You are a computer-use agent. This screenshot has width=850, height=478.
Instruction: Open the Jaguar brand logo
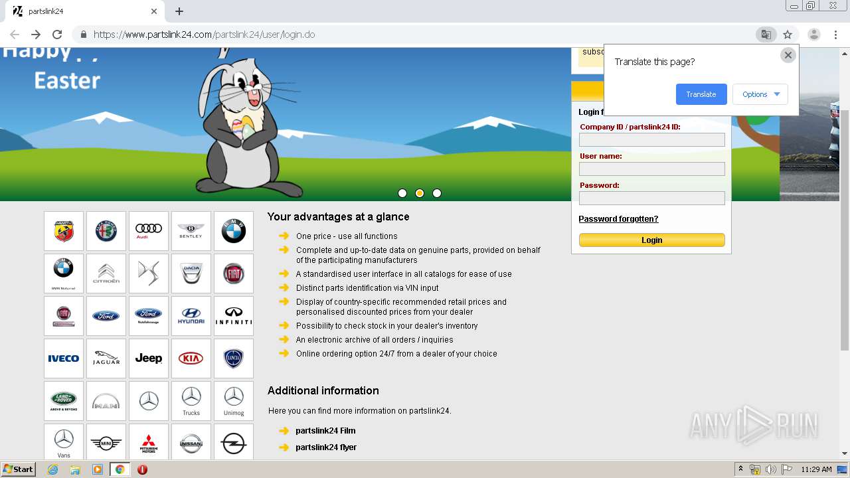[106, 358]
